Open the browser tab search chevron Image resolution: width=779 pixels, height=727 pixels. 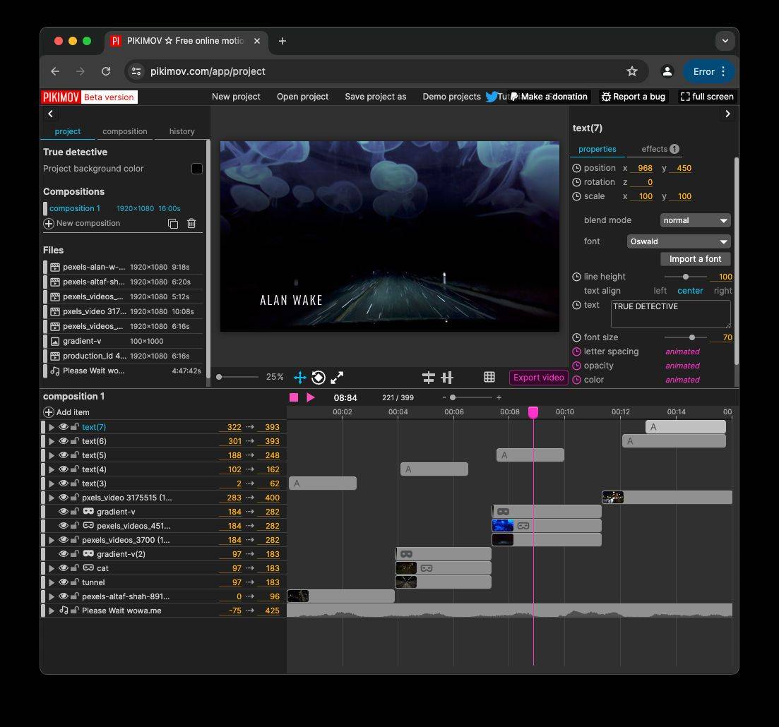[725, 41]
